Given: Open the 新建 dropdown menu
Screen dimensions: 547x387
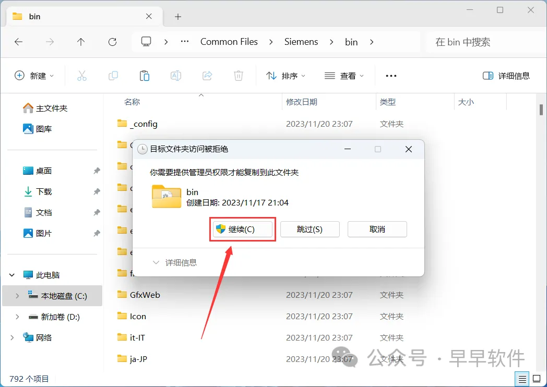Looking at the screenshot, I should 34,76.
